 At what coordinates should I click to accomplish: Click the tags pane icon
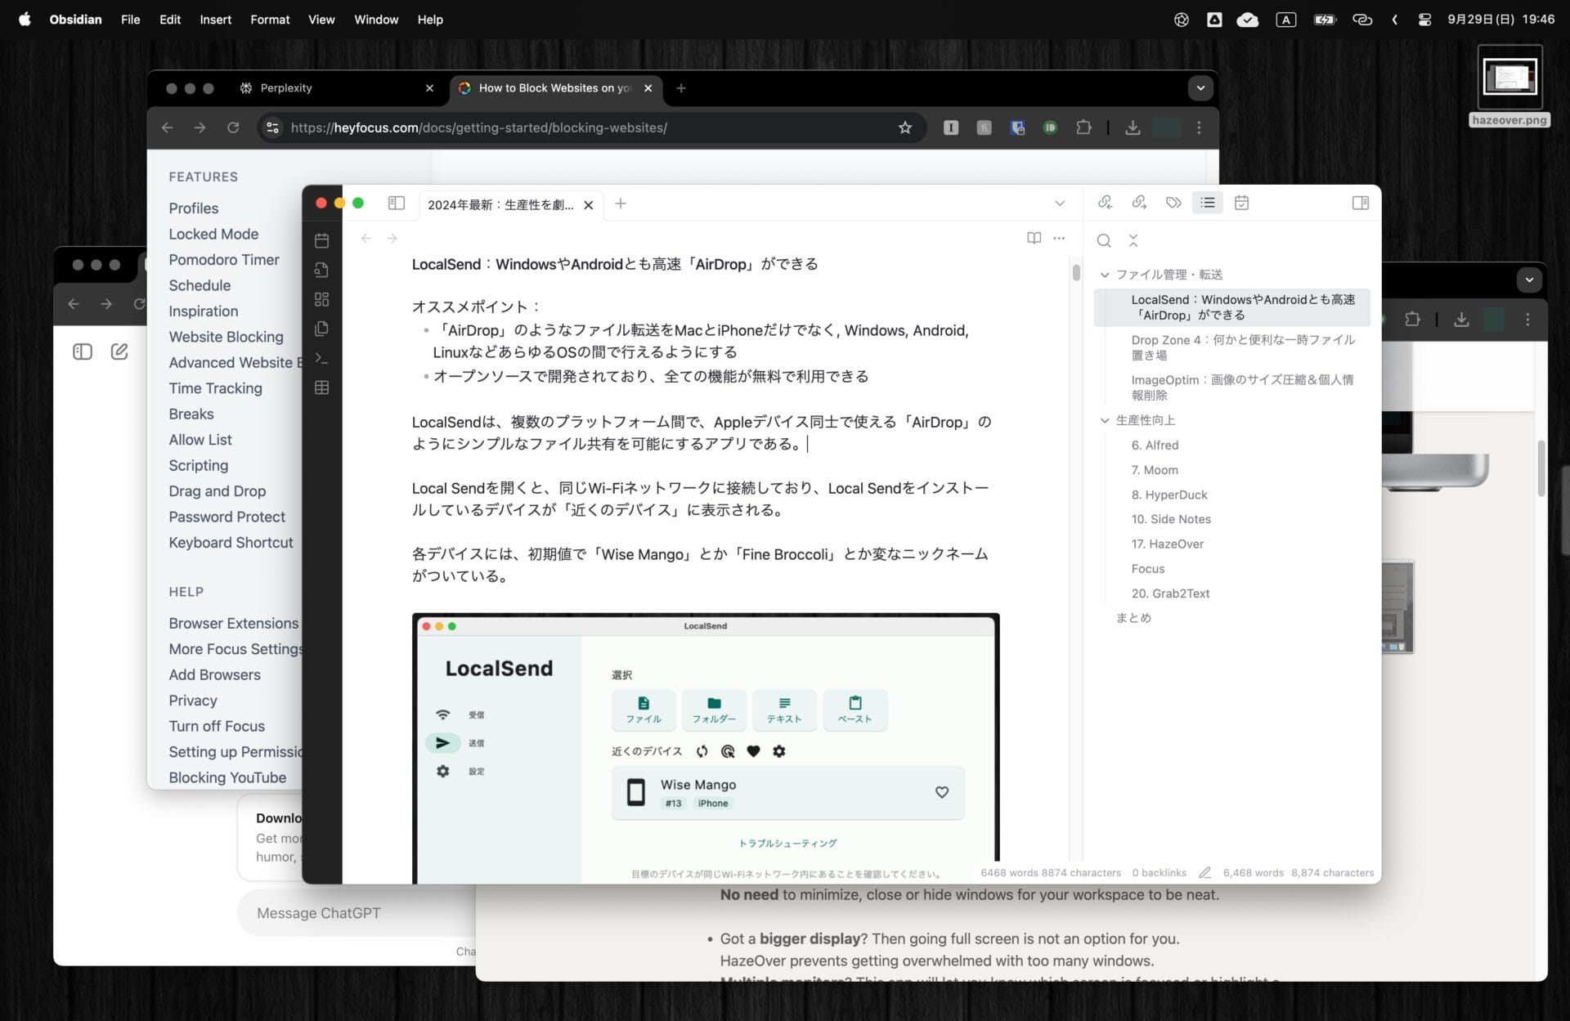(x=1173, y=203)
